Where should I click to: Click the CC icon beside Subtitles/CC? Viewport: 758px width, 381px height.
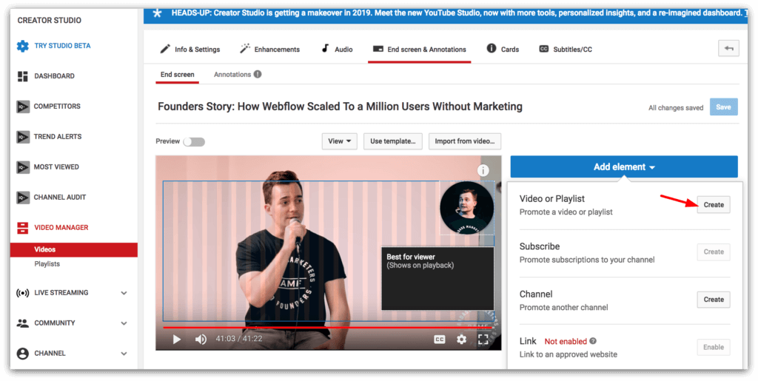(x=544, y=49)
